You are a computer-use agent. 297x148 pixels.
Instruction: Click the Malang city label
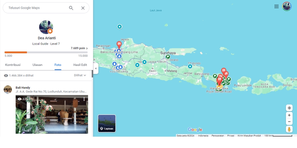[x=172, y=71]
